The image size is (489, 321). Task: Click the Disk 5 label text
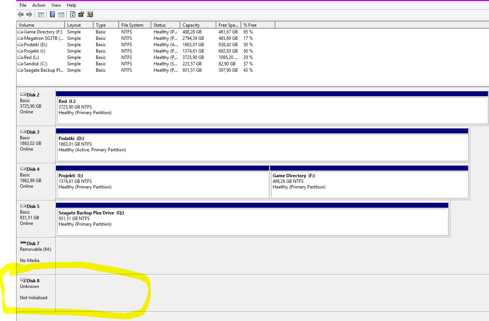coord(33,206)
